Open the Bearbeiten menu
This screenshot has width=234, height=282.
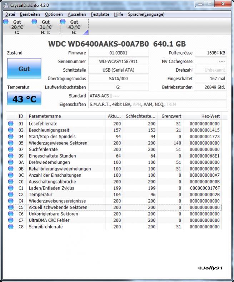30,14
